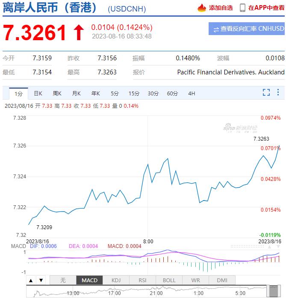The height and width of the screenshot is (304, 286).
Task: Select the RSI indicator
Action: point(142,280)
